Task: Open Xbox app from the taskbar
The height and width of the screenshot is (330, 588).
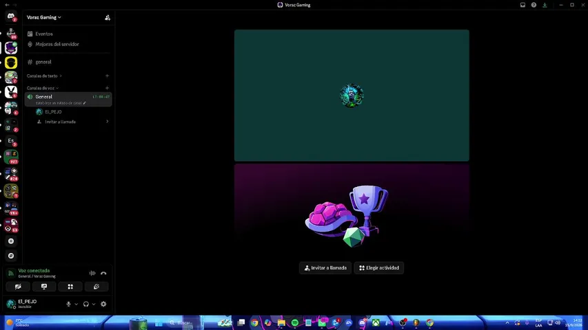Action: [x=376, y=322]
